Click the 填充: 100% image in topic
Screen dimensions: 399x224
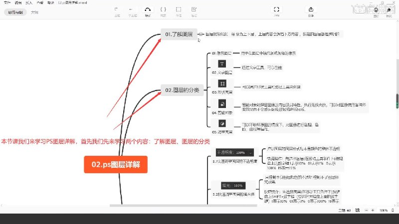(x=233, y=185)
